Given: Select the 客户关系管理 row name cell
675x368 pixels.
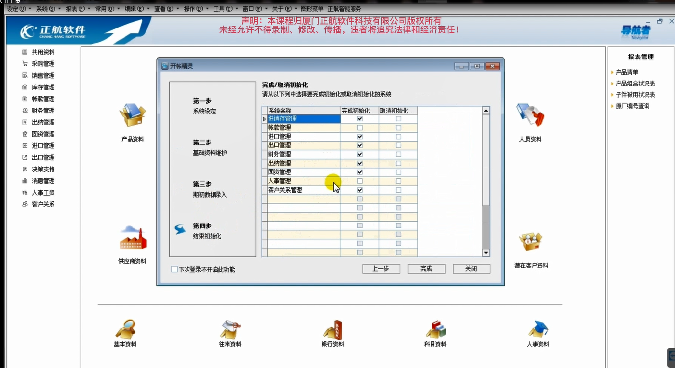Looking at the screenshot, I should click(x=304, y=190).
